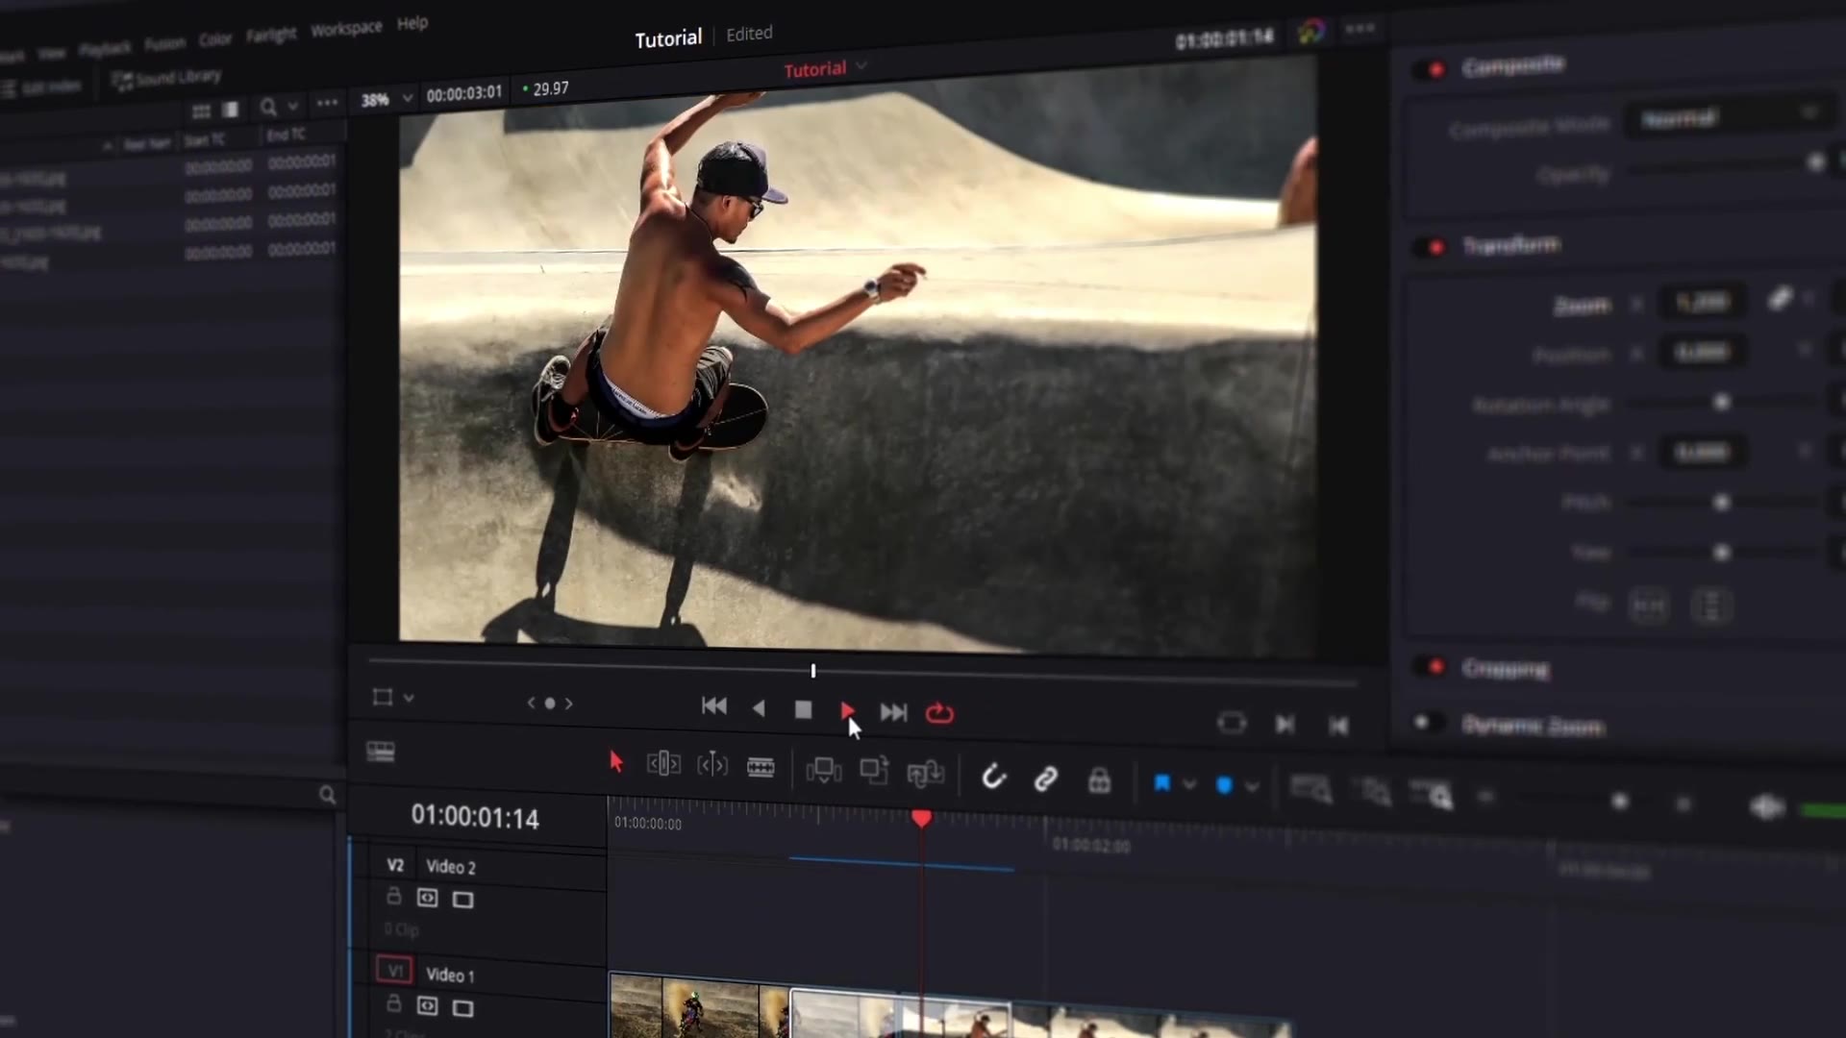Open the Playback menu
The width and height of the screenshot is (1846, 1038).
(105, 48)
